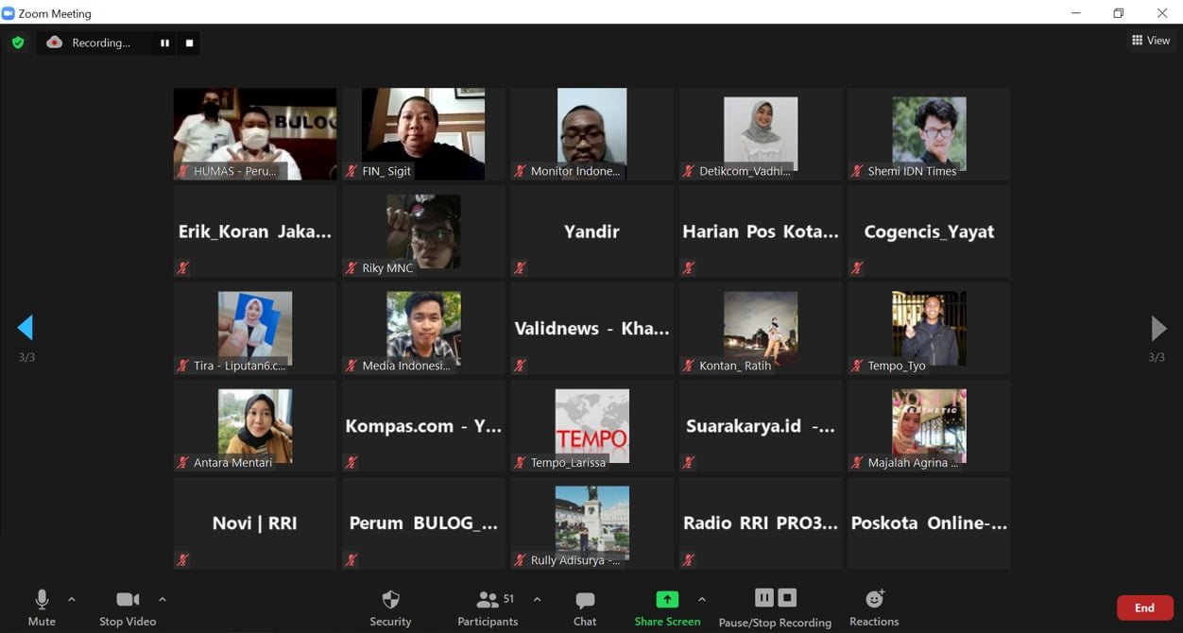
Task: Click the muted mic icon on Radio RRI PRO3 tile
Action: (689, 560)
